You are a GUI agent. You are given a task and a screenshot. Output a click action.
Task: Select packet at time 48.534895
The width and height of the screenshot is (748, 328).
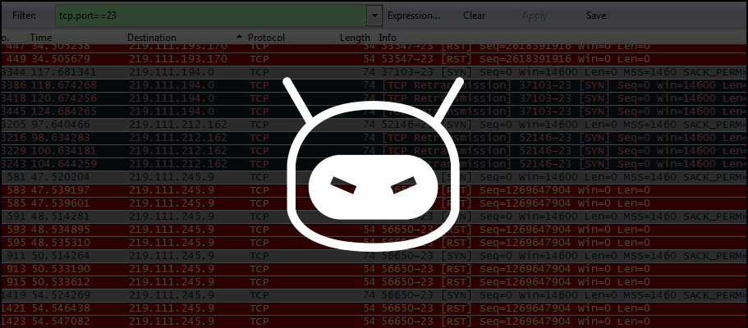374,230
